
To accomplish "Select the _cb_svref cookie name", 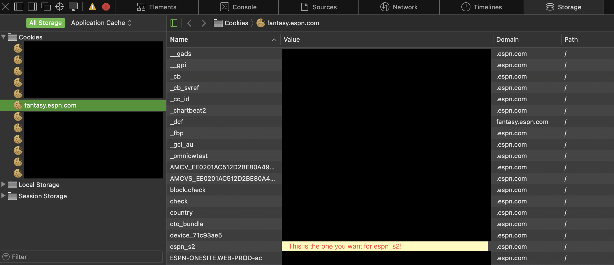I will pyautogui.click(x=184, y=88).
